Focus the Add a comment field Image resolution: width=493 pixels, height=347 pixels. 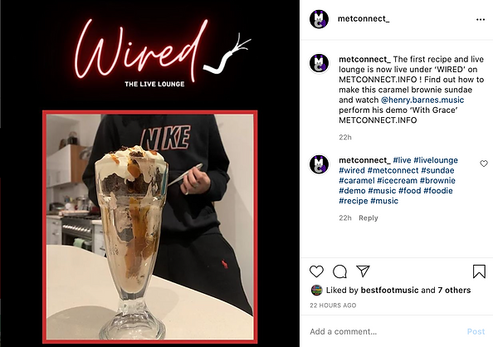pos(385,331)
